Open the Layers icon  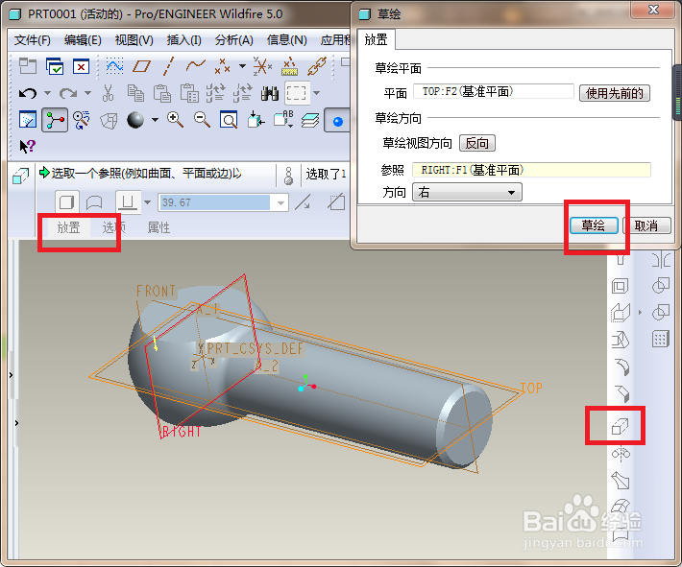pyautogui.click(x=309, y=120)
